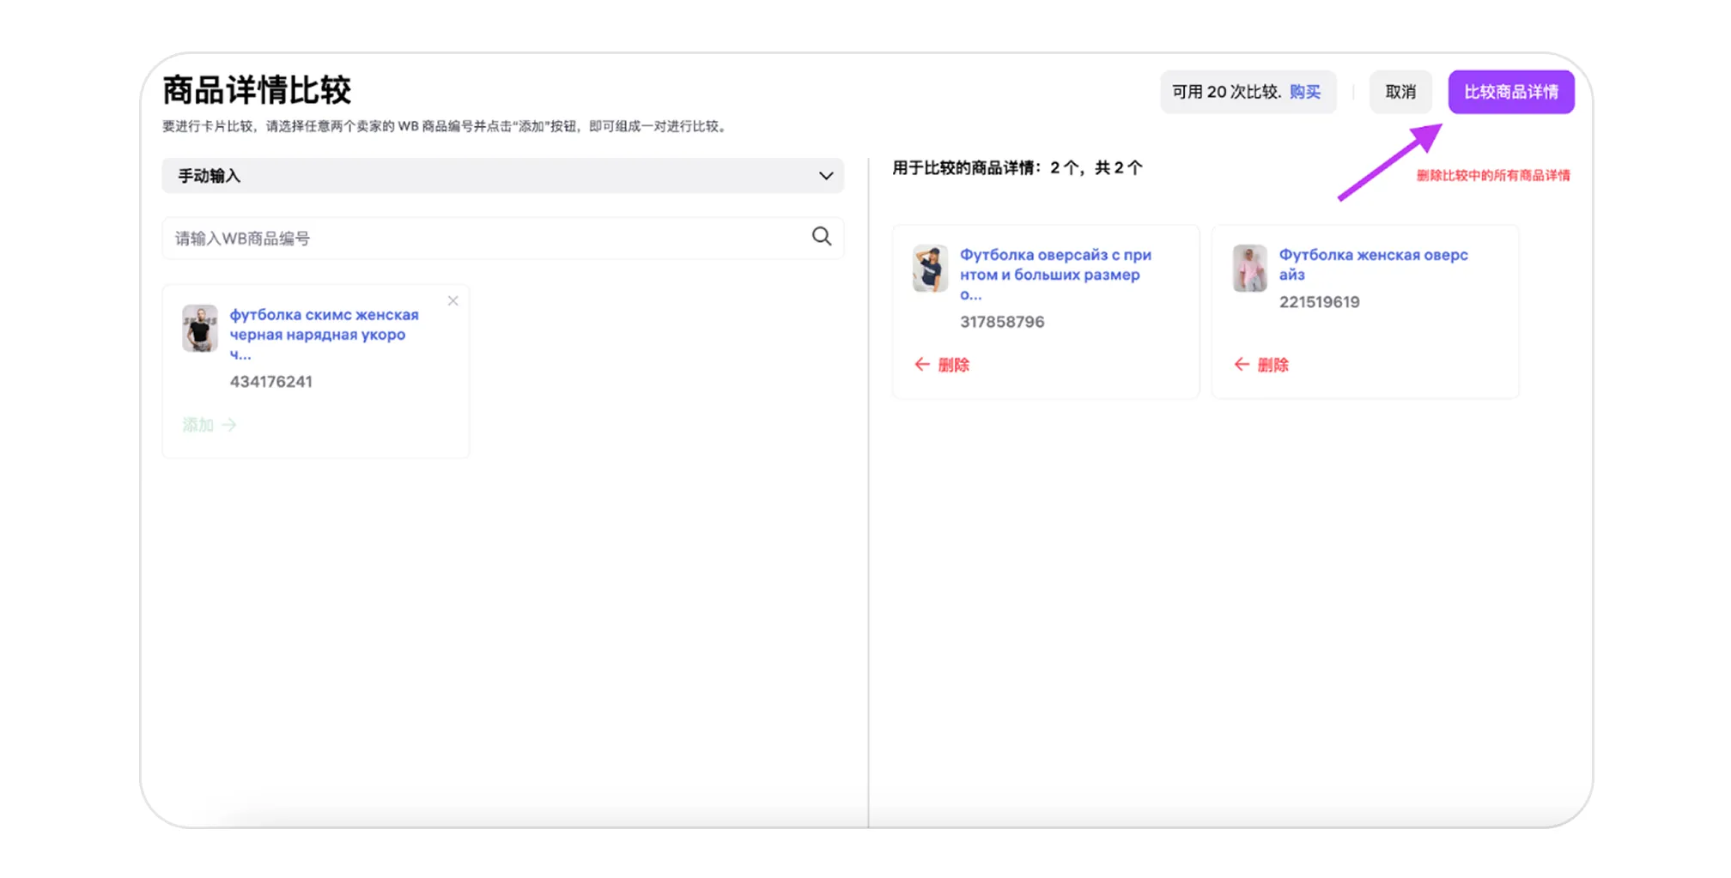Open the pink t-shirt thumbnail for 221519619
Screen dimensions: 1731x878
pos(1249,269)
